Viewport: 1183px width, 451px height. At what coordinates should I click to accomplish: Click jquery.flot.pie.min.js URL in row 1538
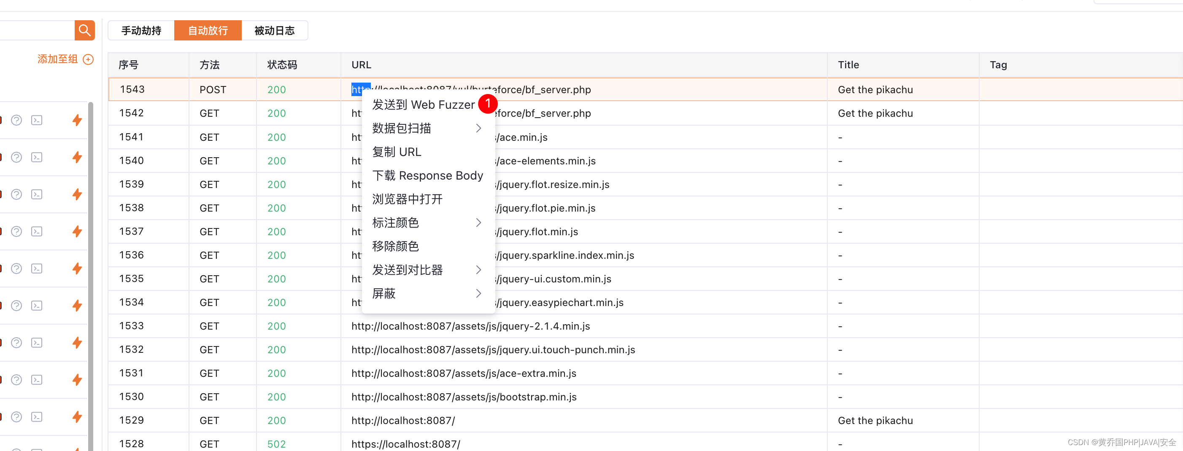click(x=545, y=208)
